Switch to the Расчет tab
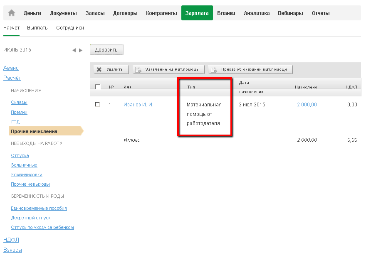 tap(12, 28)
